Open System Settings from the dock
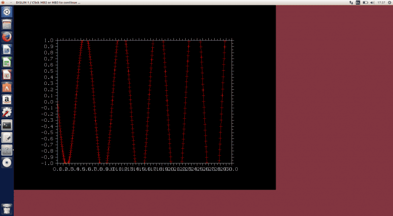The image size is (393, 216). click(x=7, y=112)
